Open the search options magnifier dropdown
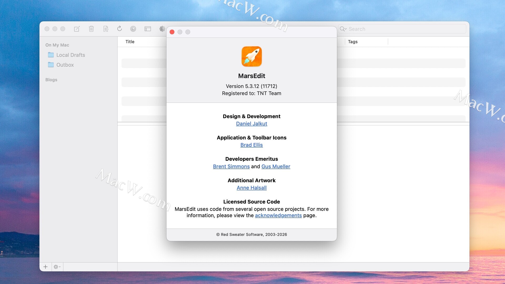Image resolution: width=505 pixels, height=284 pixels. [343, 29]
